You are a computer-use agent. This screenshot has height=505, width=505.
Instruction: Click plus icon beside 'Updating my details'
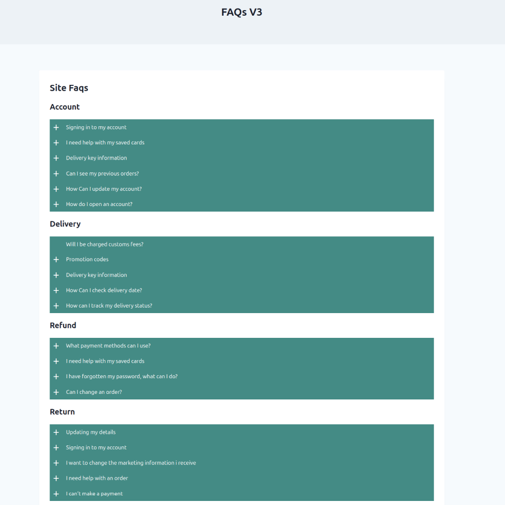pyautogui.click(x=56, y=432)
